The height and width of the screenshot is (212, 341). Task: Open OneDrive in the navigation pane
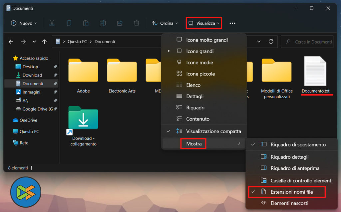tap(28, 120)
